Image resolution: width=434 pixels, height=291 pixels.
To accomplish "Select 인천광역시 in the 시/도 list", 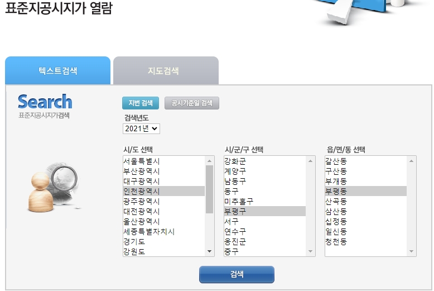I will [x=164, y=191].
